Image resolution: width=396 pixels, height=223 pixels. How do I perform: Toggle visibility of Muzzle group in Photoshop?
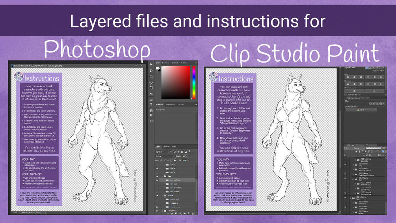tap(157, 195)
